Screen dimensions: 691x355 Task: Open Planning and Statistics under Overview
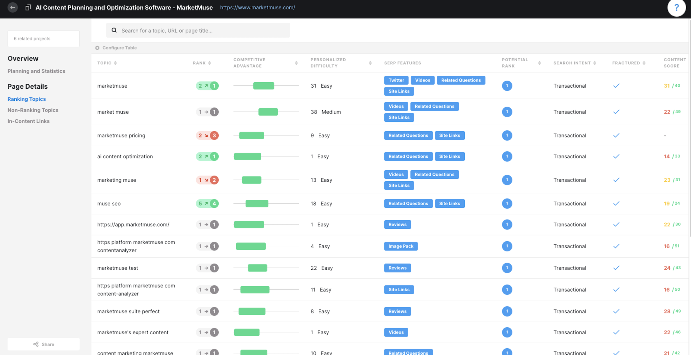pyautogui.click(x=36, y=71)
